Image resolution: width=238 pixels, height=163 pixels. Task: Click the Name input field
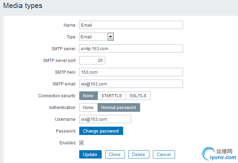click(x=131, y=25)
